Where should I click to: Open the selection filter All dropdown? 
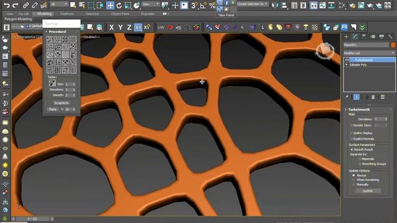click(x=59, y=4)
